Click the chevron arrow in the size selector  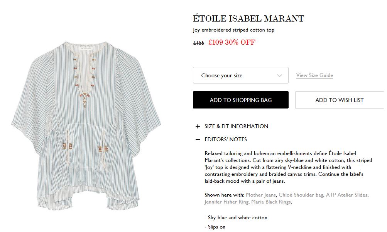pyautogui.click(x=280, y=75)
